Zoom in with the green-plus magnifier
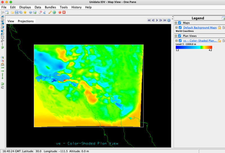Screen dimensions: 225x153 point(3,57)
